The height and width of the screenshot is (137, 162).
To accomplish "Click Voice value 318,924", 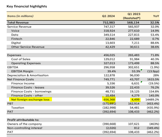I will [x=109, y=31].
